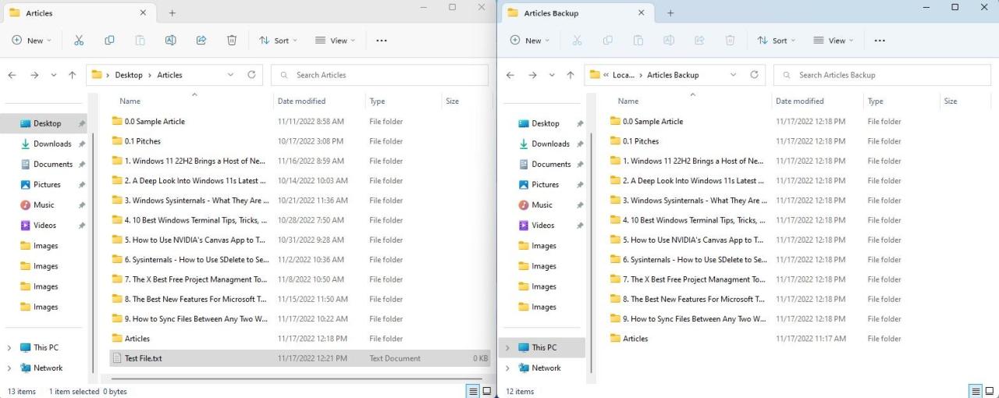Go up one level in Articles Backup window
Screen dimensions: 999x398
[571, 75]
